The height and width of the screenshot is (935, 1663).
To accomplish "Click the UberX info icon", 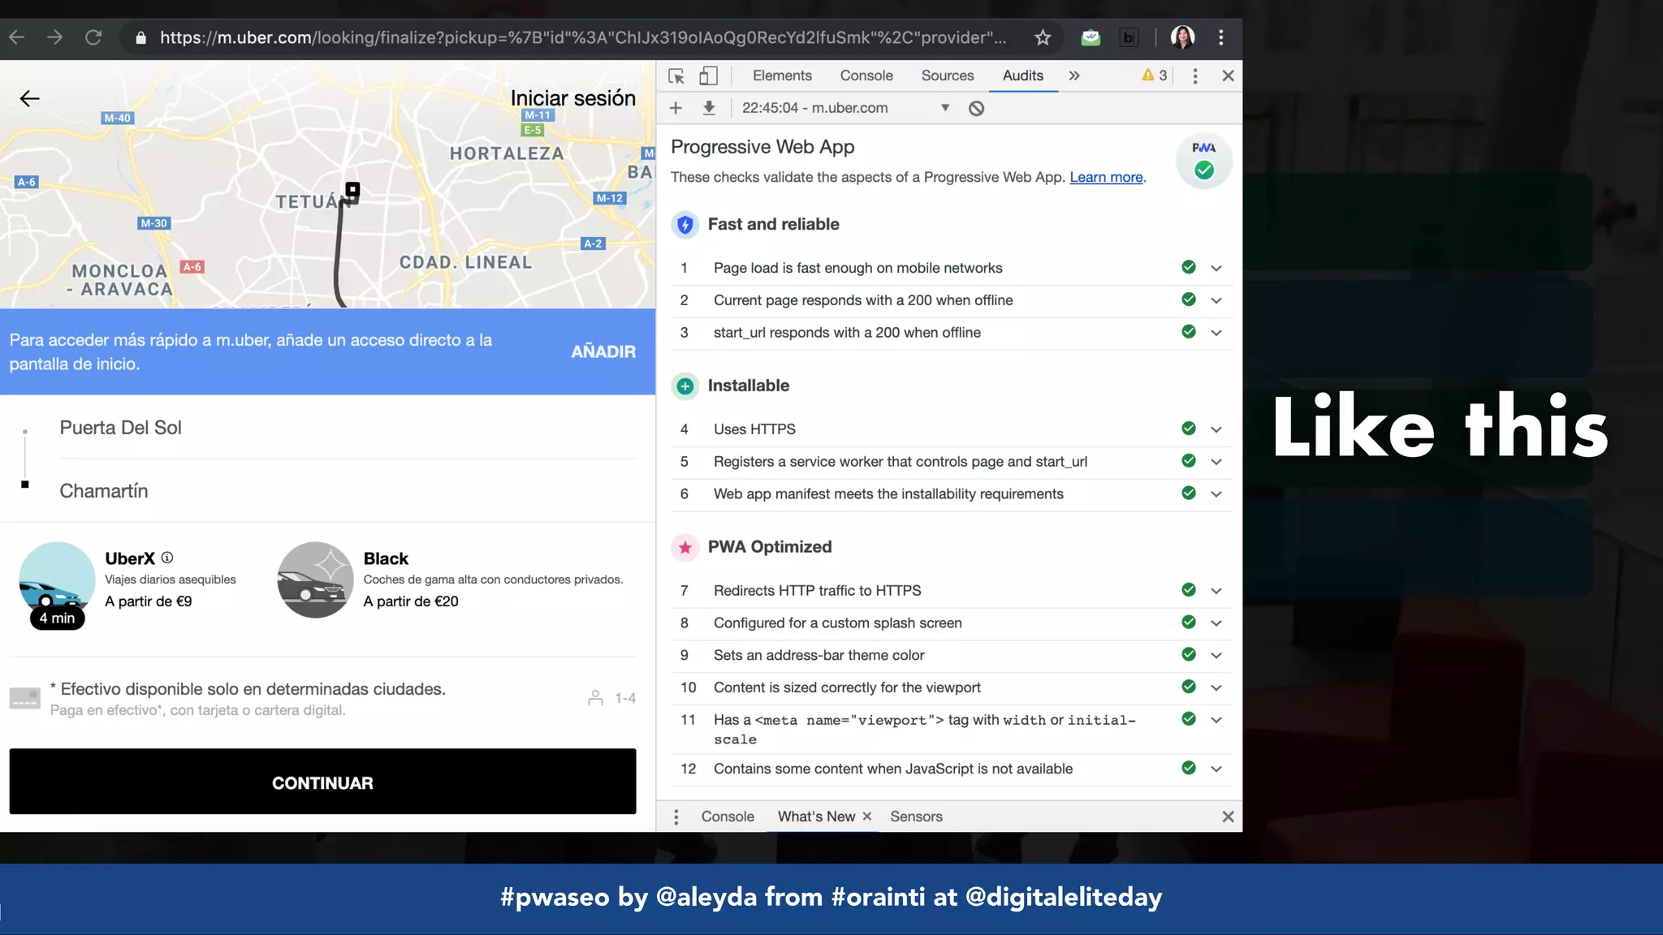I will pyautogui.click(x=167, y=558).
